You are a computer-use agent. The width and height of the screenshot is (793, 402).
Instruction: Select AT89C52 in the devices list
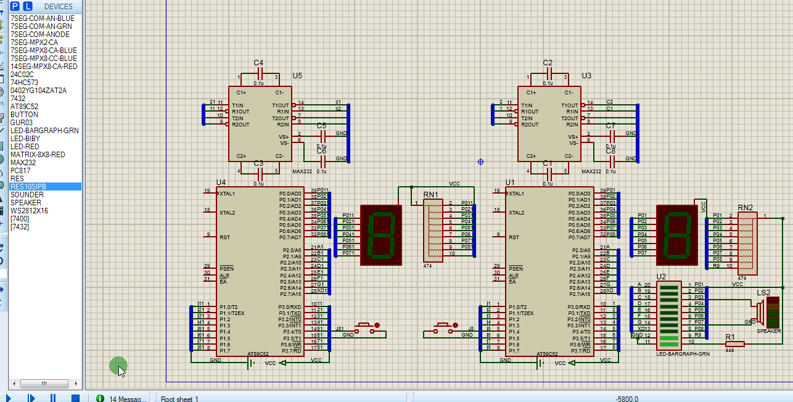coord(24,107)
